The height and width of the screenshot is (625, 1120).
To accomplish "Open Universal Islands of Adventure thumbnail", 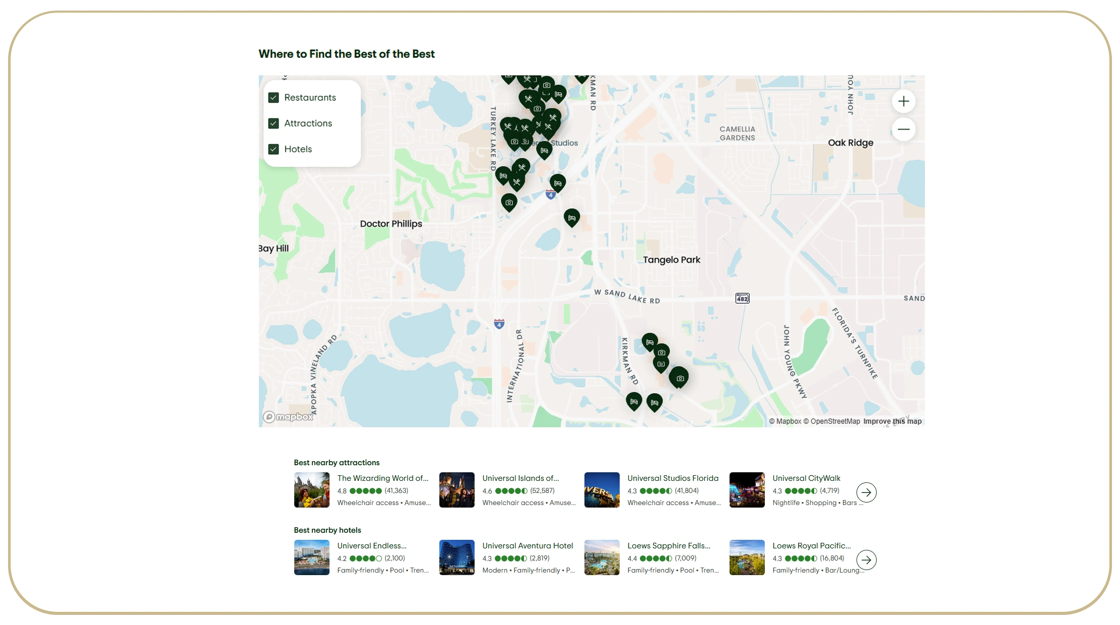I will click(457, 490).
